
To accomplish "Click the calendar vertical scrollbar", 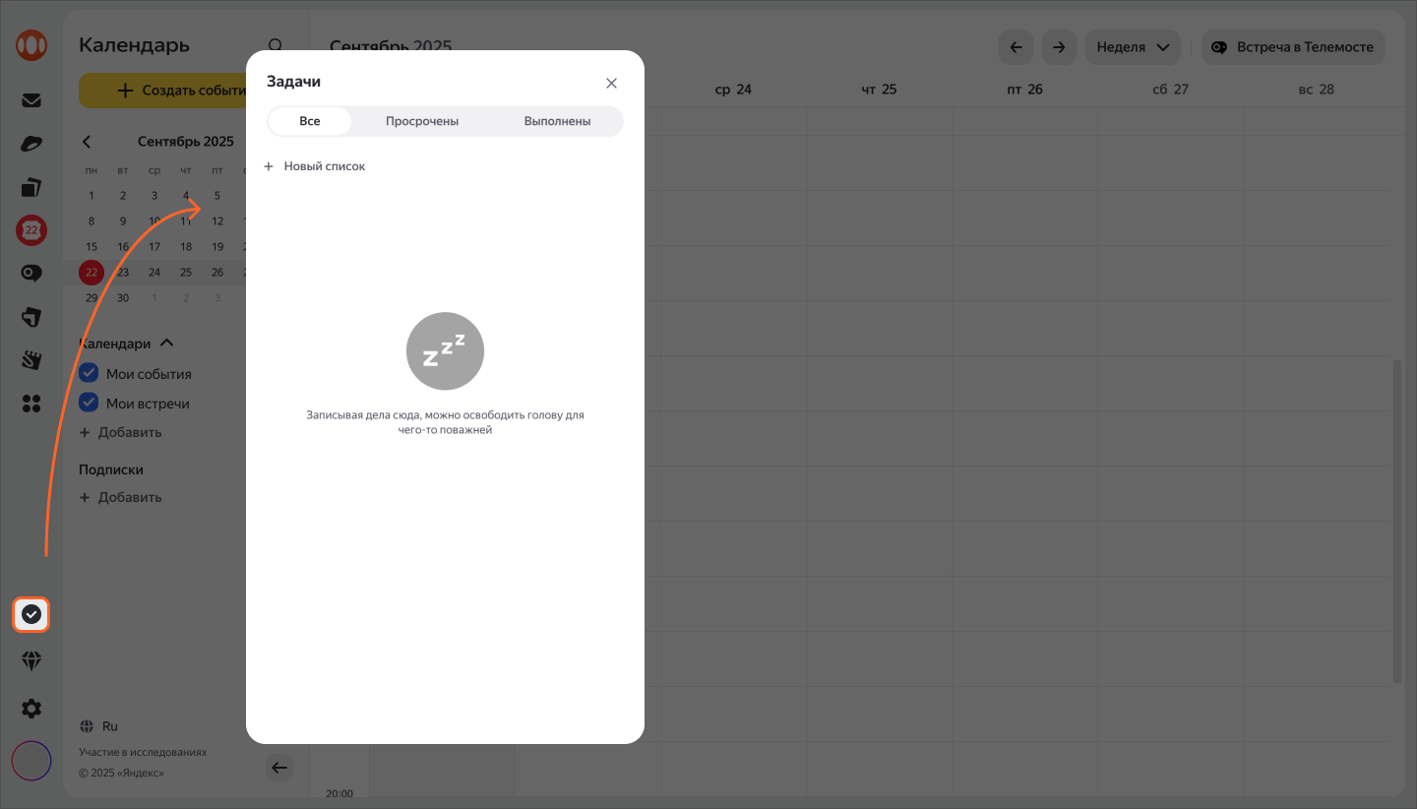I will [x=1397, y=522].
